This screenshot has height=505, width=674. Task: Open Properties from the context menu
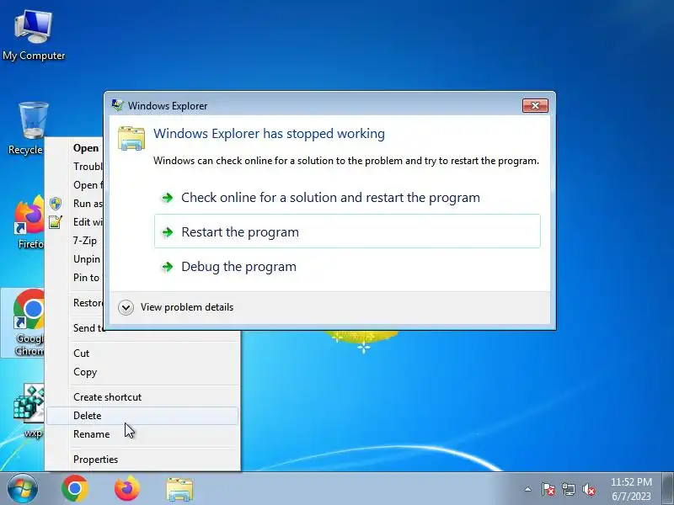click(x=142, y=460)
